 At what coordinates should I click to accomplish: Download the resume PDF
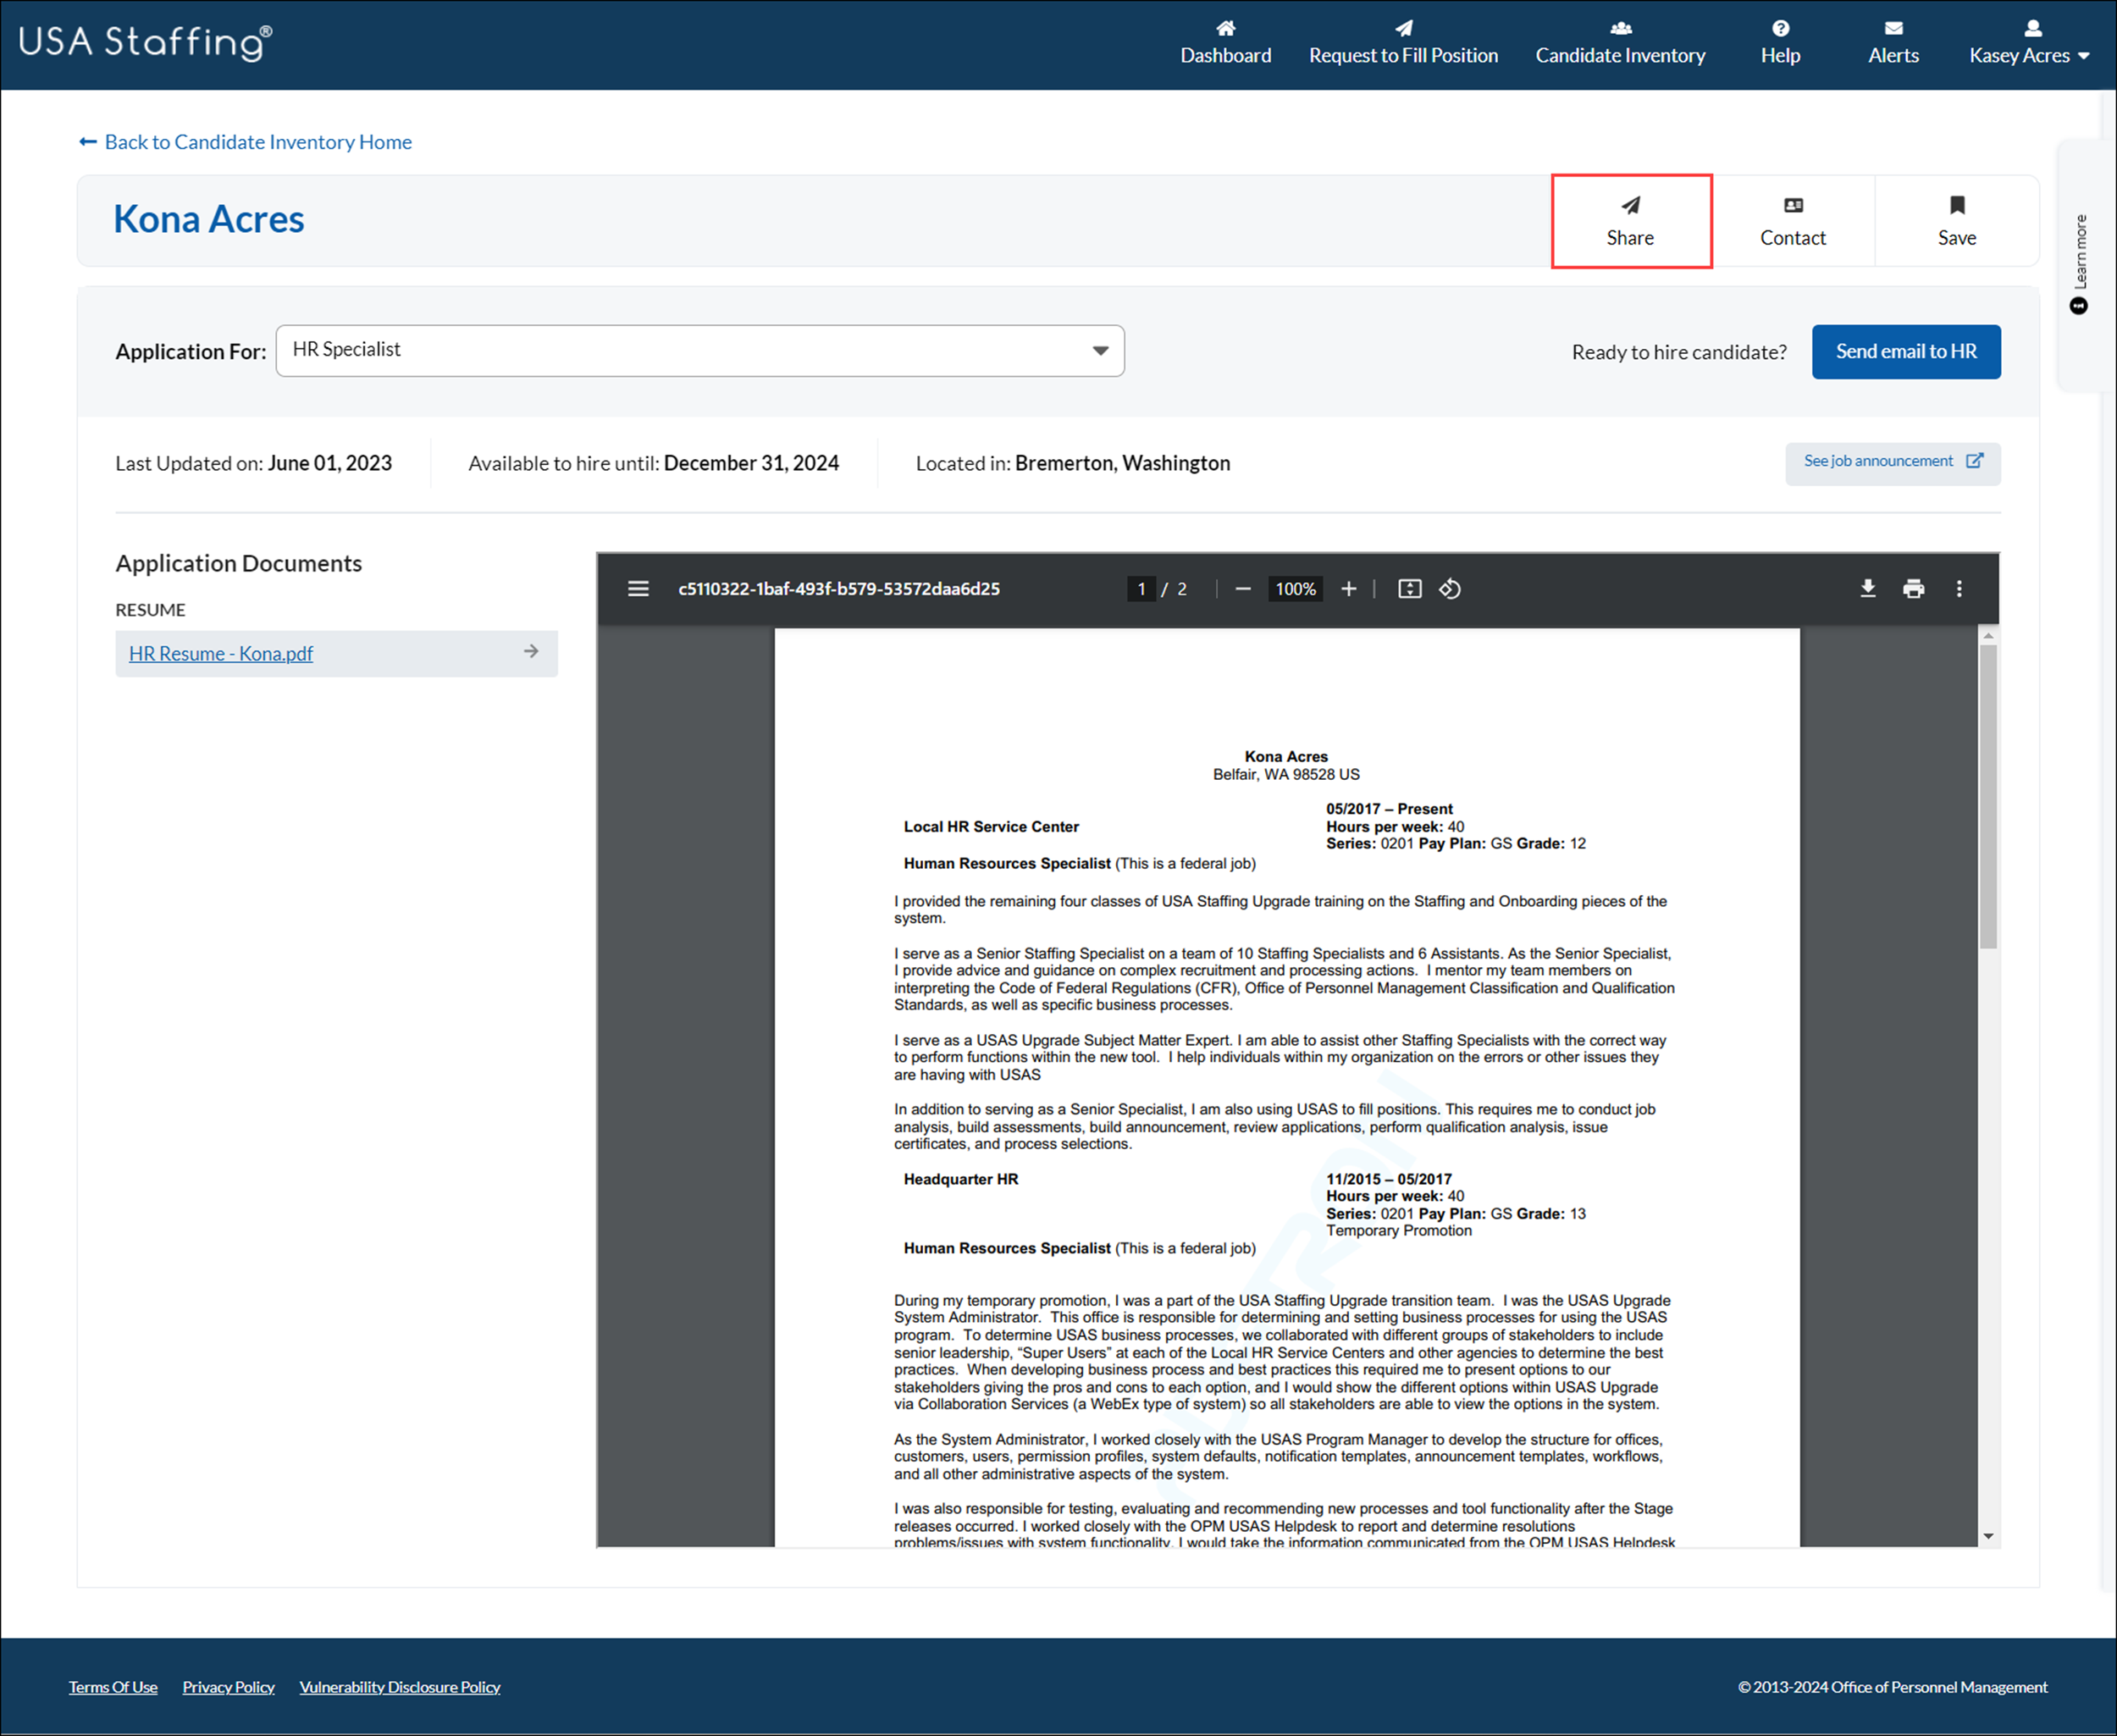pos(1866,589)
